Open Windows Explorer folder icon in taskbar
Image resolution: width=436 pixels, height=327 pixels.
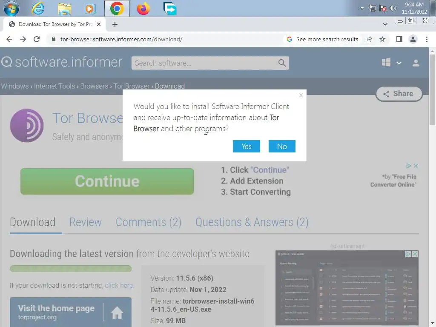pyautogui.click(x=64, y=9)
